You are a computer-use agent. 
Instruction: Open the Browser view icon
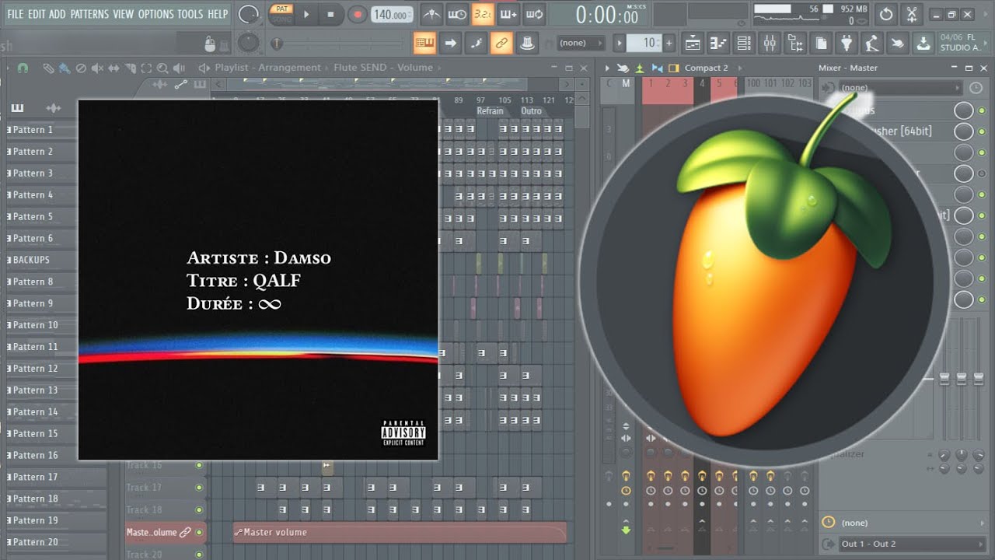[795, 43]
